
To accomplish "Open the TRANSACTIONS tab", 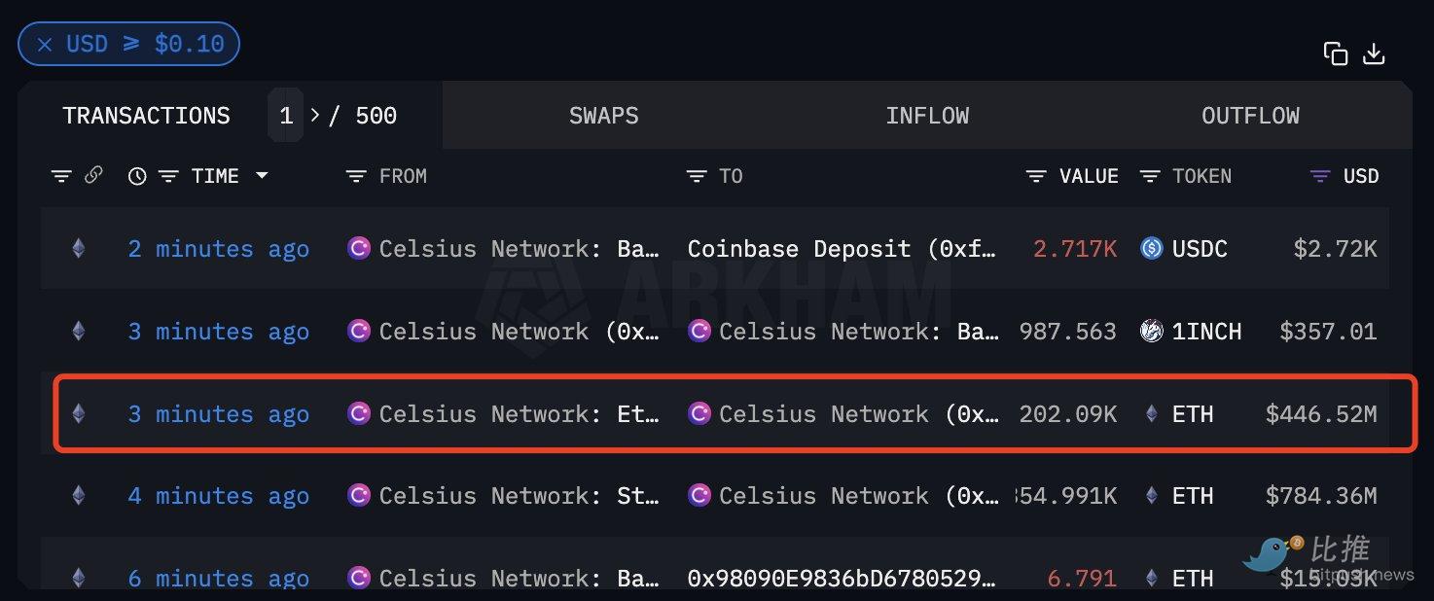I will (147, 116).
